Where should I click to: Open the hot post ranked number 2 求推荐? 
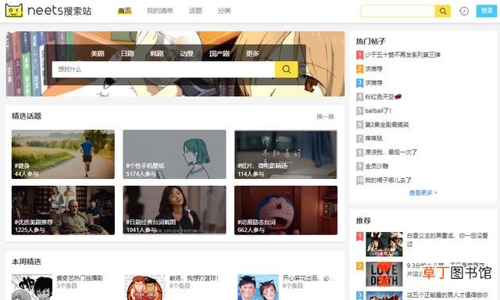373,69
